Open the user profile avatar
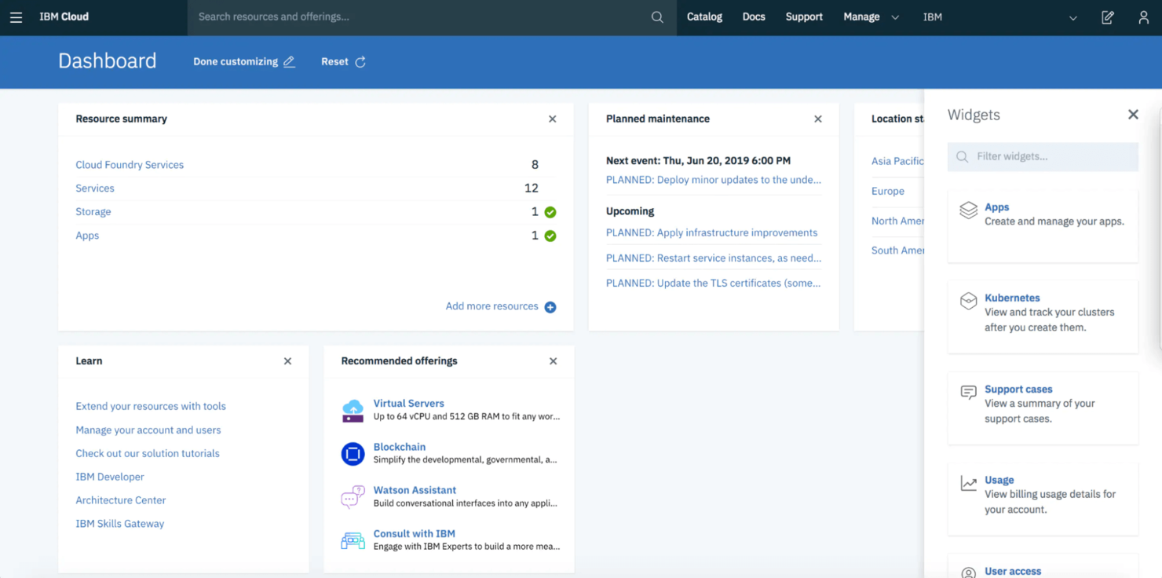Image resolution: width=1162 pixels, height=578 pixels. [1143, 16]
